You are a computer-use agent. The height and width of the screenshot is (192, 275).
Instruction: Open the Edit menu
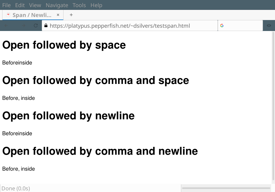click(20, 5)
